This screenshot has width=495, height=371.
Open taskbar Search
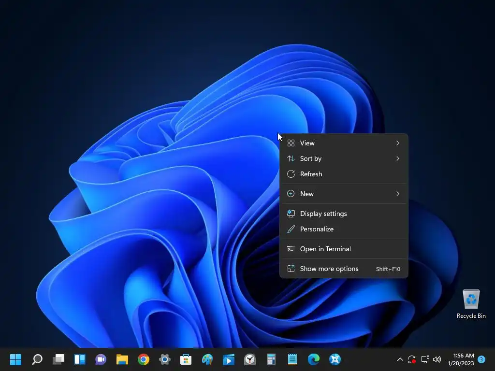(37, 359)
